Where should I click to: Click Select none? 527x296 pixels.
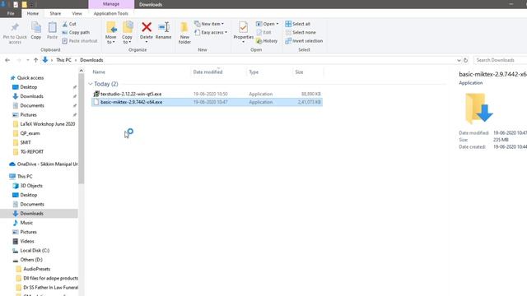tap(301, 32)
